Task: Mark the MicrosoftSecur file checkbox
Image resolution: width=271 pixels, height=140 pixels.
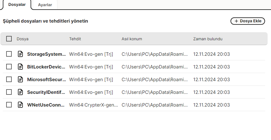Action: [9, 79]
